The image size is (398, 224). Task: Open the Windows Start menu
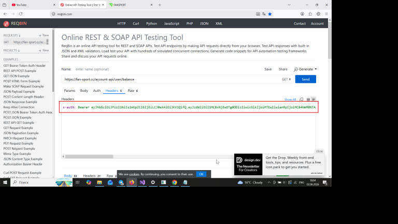pyautogui.click(x=5, y=183)
